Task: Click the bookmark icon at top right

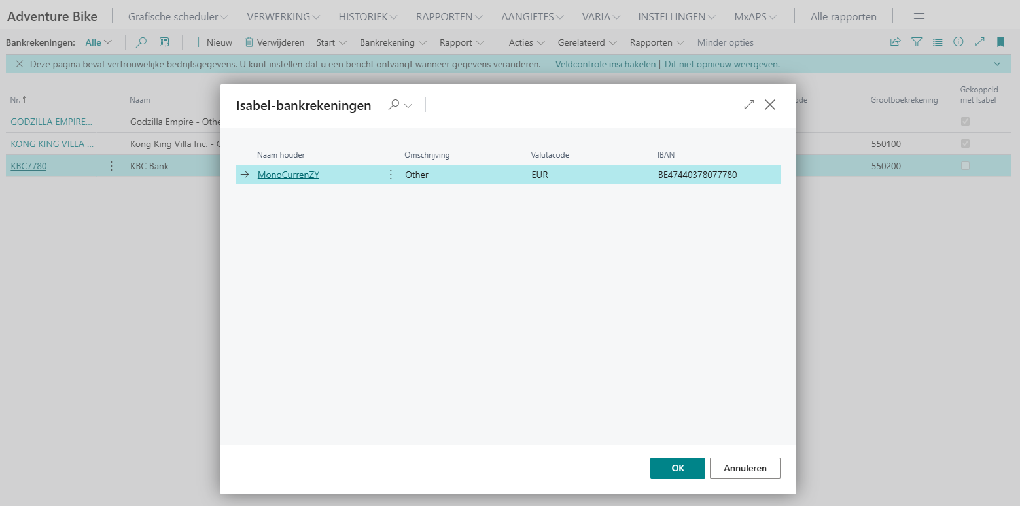Action: point(1000,42)
